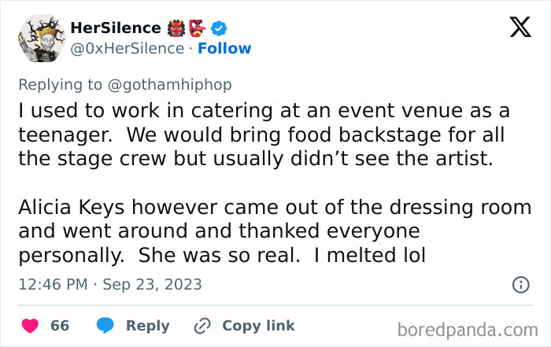The image size is (551, 347).
Task: Click the red ogre mask emoji
Action: click(x=176, y=29)
